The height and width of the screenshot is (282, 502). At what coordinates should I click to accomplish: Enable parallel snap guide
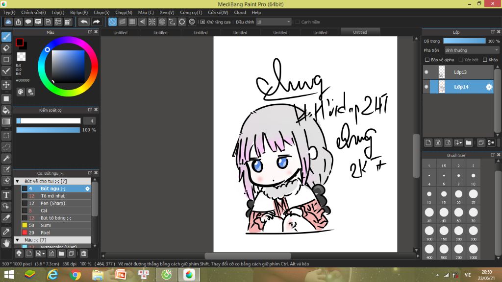coord(122,22)
